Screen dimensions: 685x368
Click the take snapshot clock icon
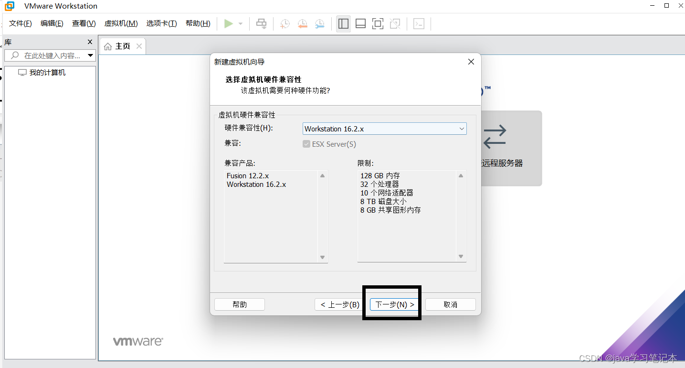pyautogui.click(x=285, y=24)
